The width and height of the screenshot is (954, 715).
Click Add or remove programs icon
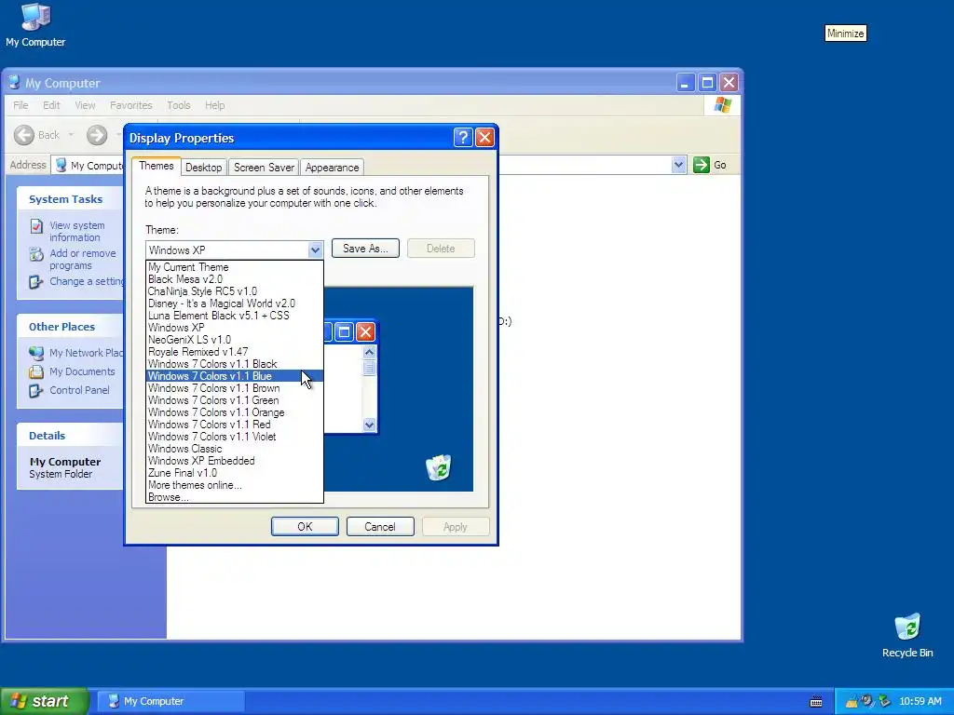(x=36, y=253)
